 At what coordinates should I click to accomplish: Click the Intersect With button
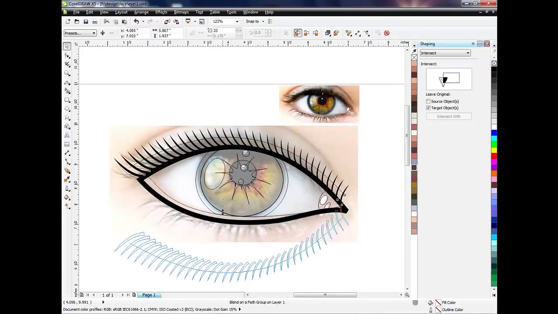[x=448, y=116]
